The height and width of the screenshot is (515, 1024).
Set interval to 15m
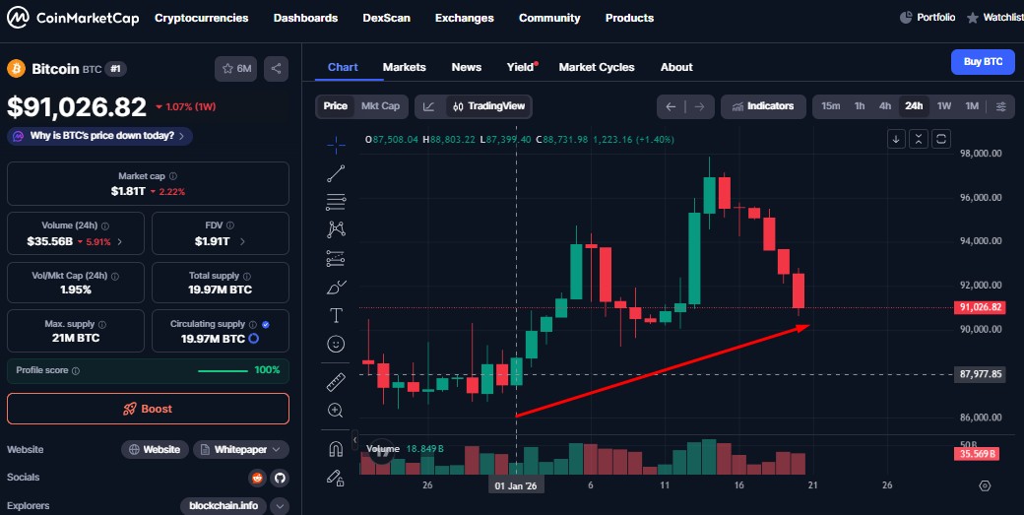(x=831, y=106)
